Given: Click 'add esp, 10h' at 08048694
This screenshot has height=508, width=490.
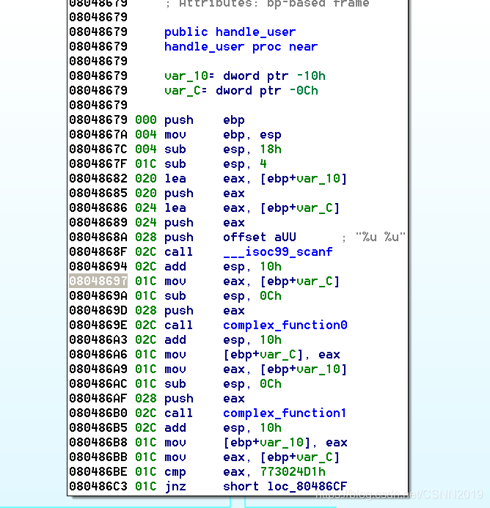Looking at the screenshot, I should click(223, 266).
